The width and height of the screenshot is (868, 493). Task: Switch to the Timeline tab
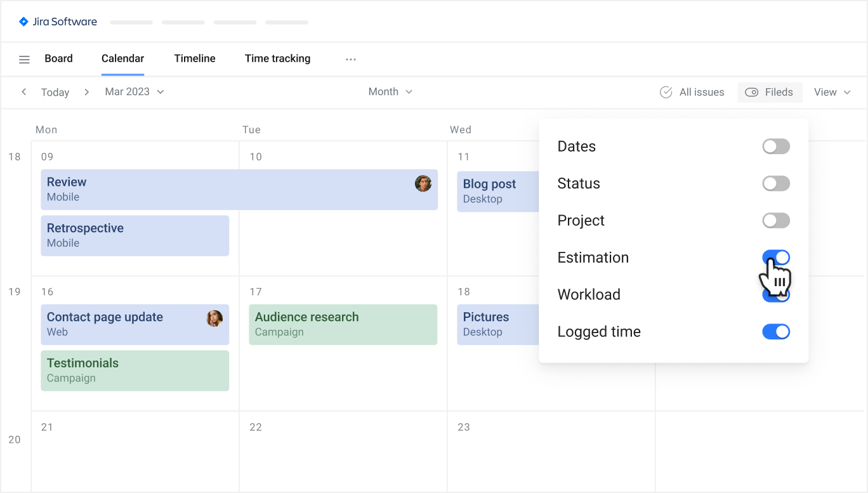tap(195, 58)
